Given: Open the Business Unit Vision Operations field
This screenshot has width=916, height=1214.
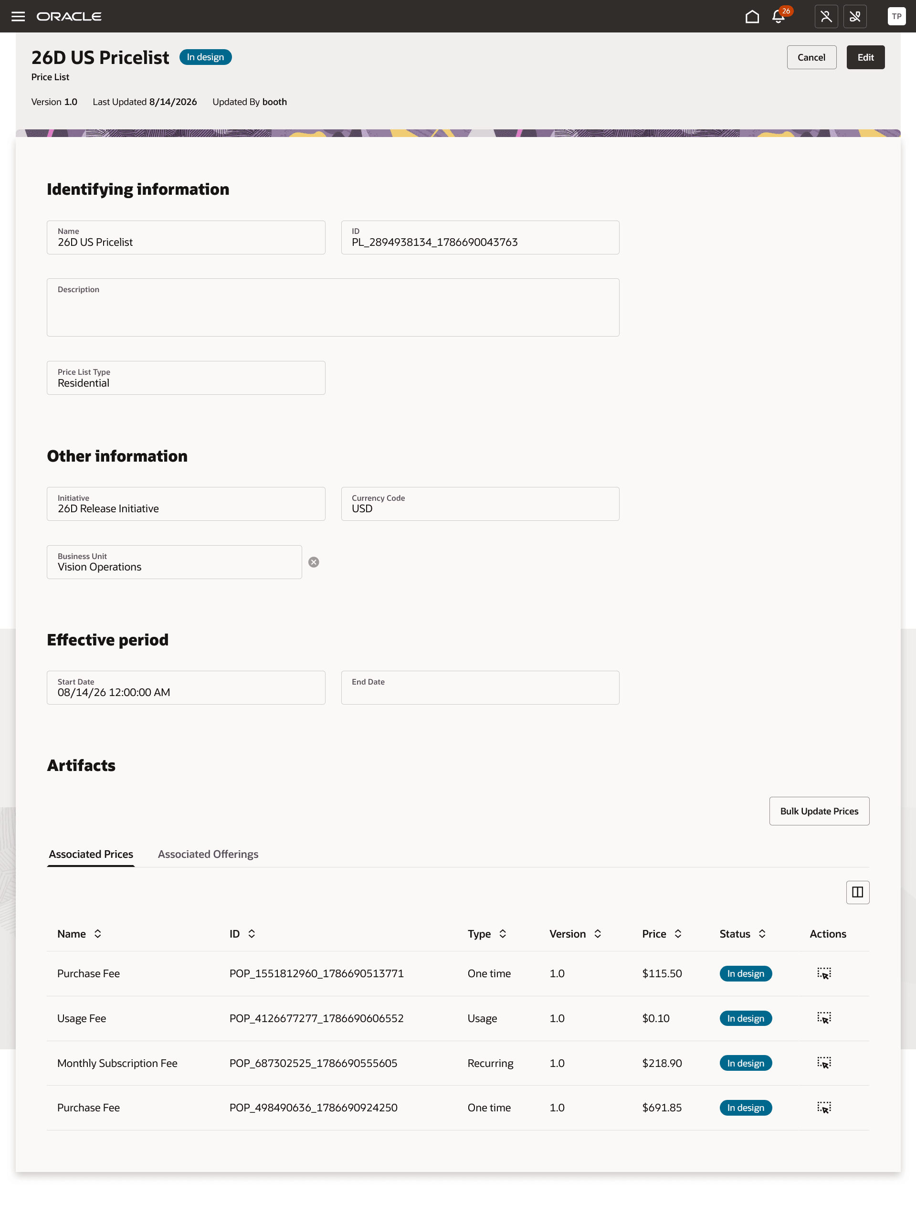Looking at the screenshot, I should tap(175, 562).
